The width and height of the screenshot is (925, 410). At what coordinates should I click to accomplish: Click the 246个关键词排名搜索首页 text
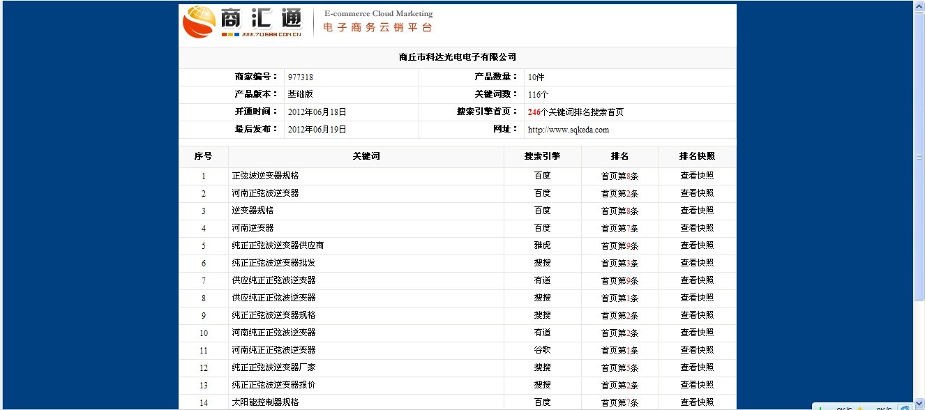click(576, 112)
